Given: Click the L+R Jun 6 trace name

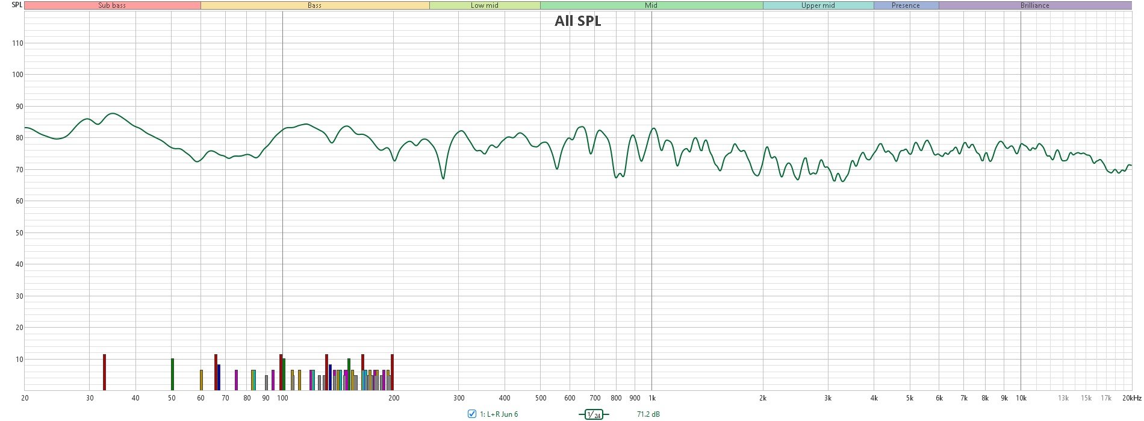Looking at the screenshot, I should pos(499,414).
